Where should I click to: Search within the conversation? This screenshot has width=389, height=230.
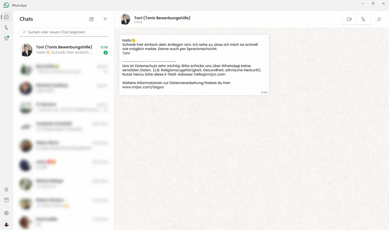pos(379,19)
